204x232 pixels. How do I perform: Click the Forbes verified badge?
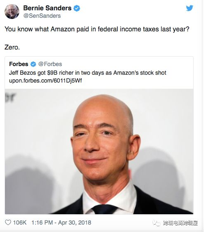(33, 64)
